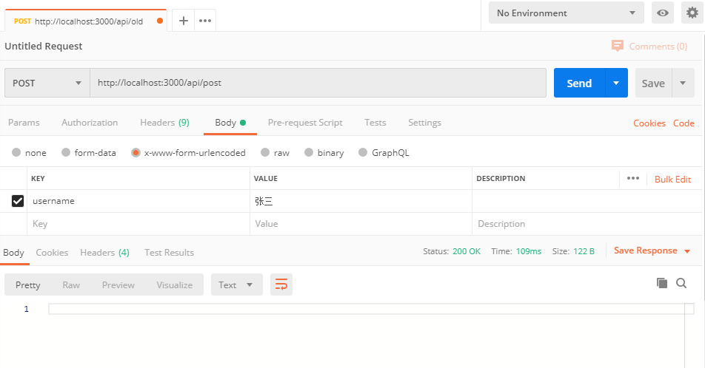Expand the Save button dropdown arrow
705x368 pixels.
coord(683,83)
